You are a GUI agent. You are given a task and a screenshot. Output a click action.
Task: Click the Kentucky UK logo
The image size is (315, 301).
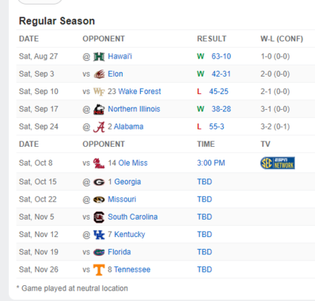point(99,235)
